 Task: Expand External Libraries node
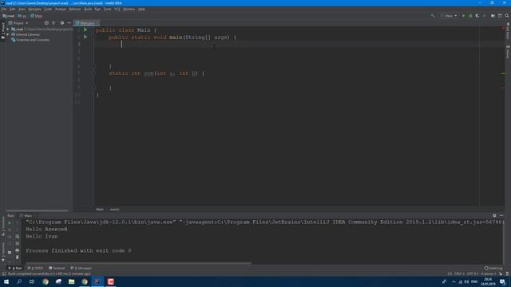8,34
